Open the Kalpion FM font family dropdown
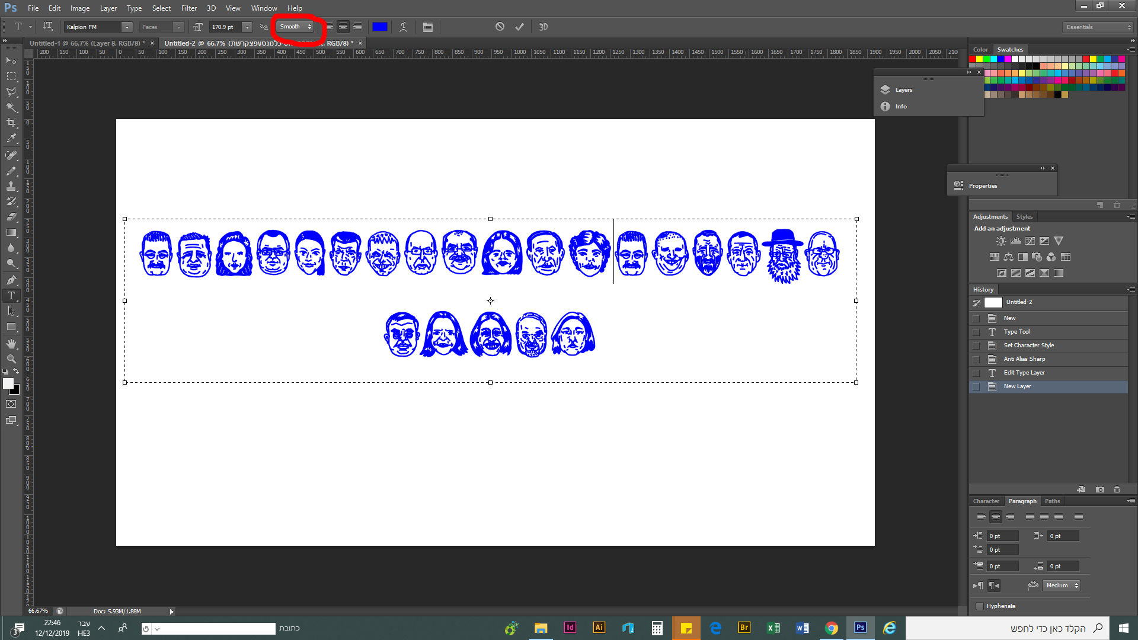This screenshot has width=1138, height=640. [127, 27]
